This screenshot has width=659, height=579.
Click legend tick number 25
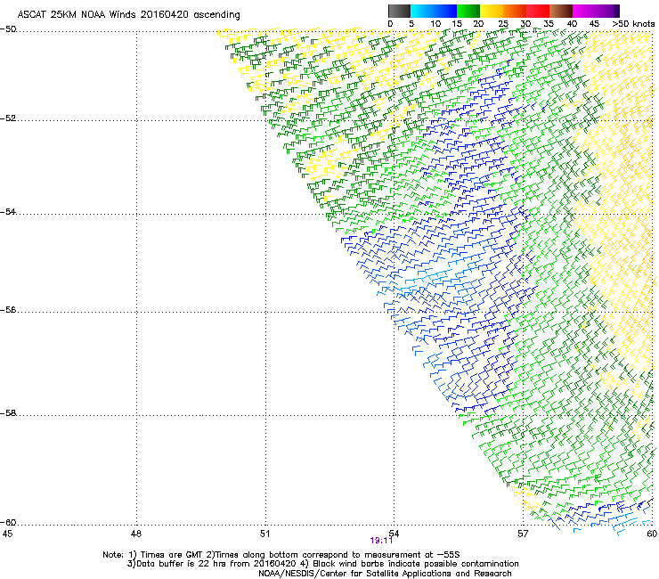(x=503, y=24)
